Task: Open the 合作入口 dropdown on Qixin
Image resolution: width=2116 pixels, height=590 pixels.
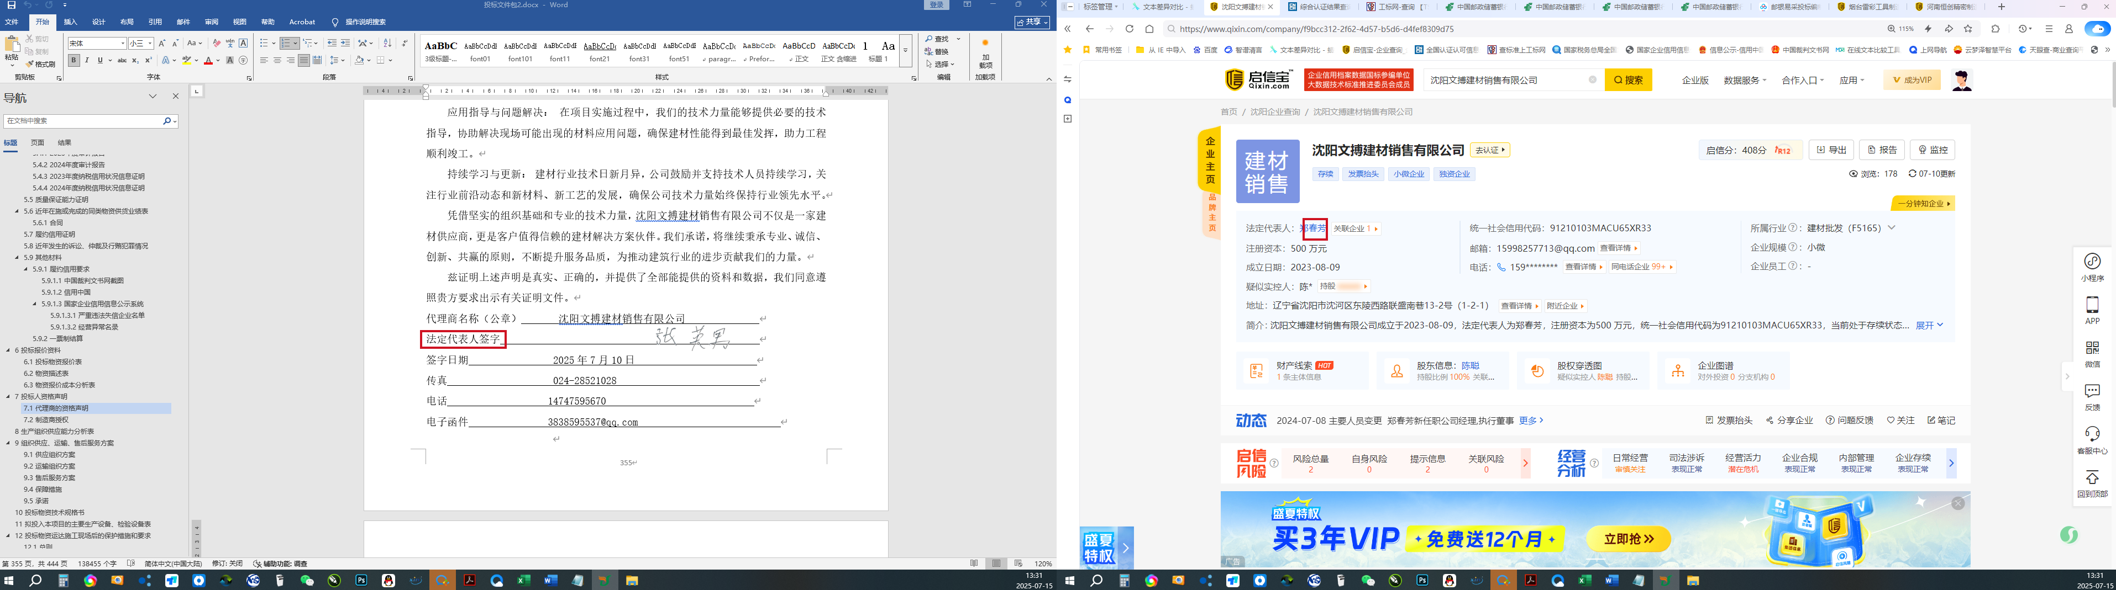Action: point(1802,81)
